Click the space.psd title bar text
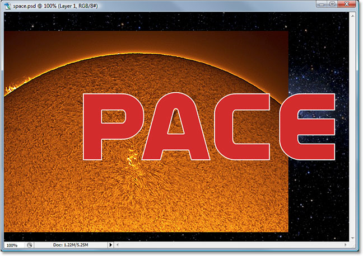 click(x=55, y=6)
